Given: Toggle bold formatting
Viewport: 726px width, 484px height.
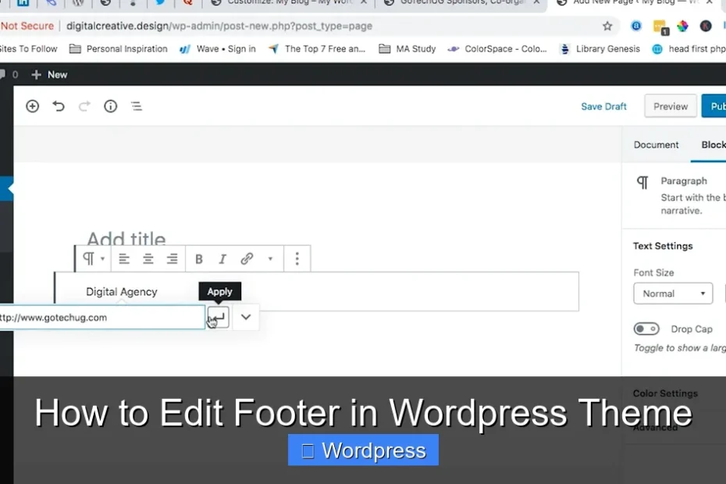Looking at the screenshot, I should 199,258.
